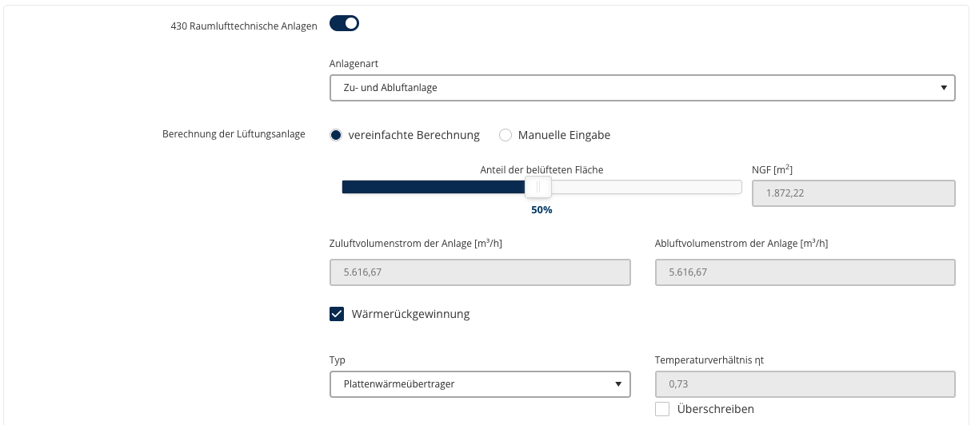Click the Temperaturverhältnis ηt field
Screen dimensions: 975x425
805,384
